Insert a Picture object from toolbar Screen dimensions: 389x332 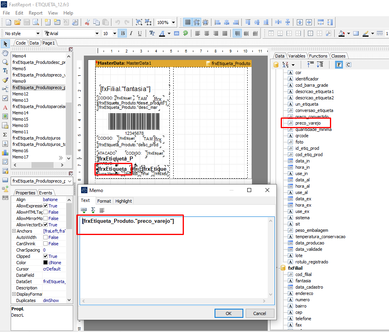pos(5,116)
